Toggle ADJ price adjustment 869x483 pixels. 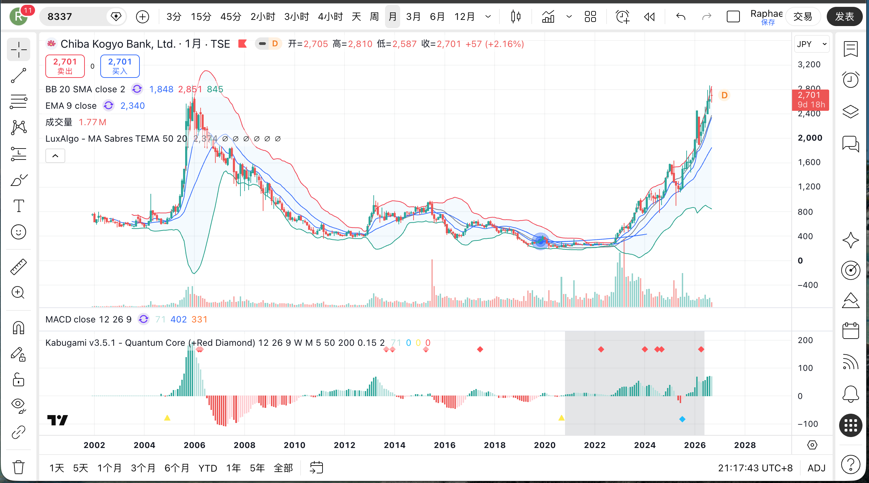pos(816,468)
